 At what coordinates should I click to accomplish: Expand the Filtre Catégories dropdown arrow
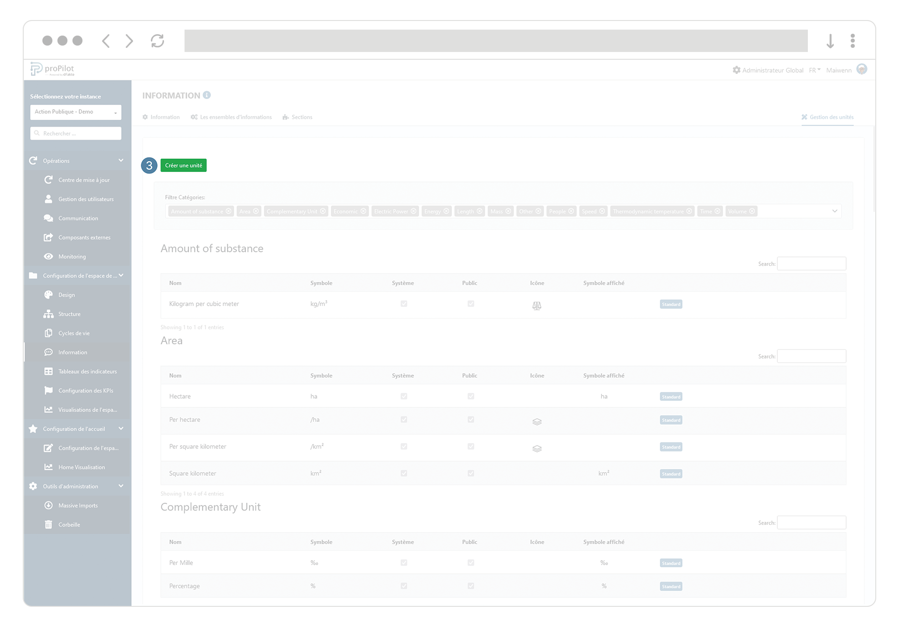(x=834, y=211)
